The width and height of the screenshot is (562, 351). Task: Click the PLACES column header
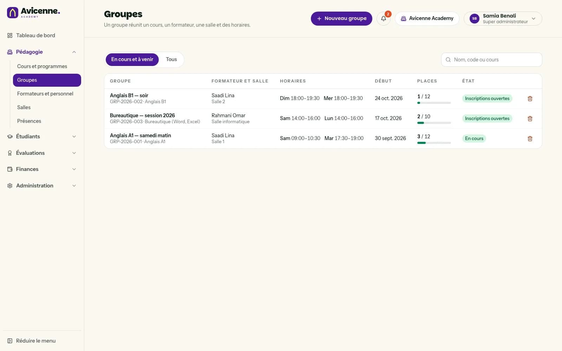coord(427,81)
